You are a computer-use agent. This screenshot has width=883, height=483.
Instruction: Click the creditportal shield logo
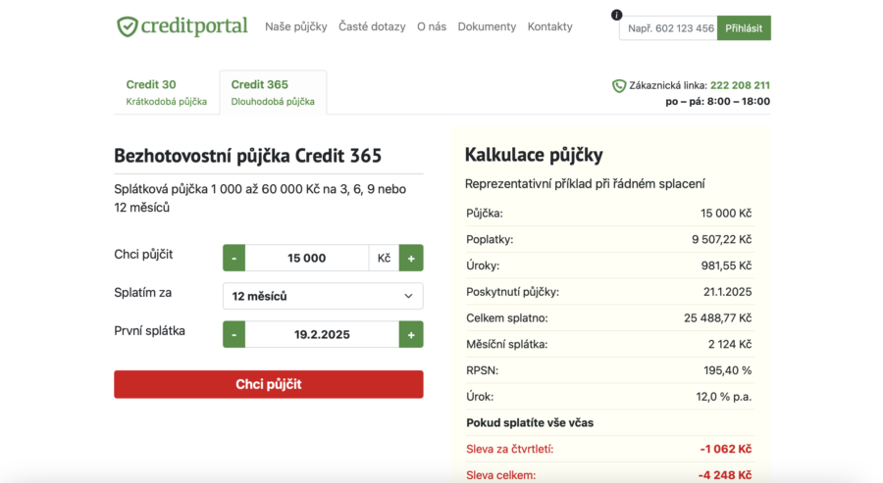pyautogui.click(x=128, y=26)
